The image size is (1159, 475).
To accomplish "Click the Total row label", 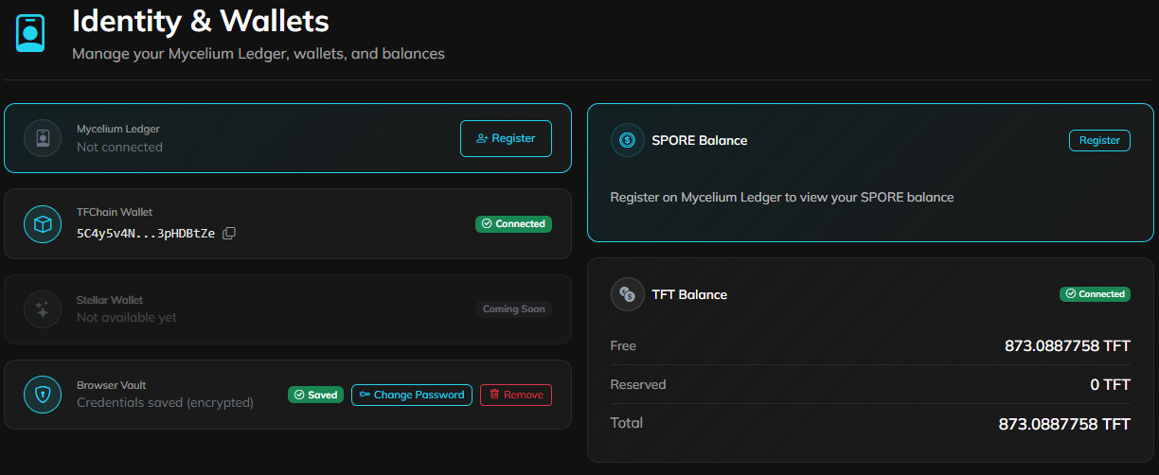I will click(627, 423).
